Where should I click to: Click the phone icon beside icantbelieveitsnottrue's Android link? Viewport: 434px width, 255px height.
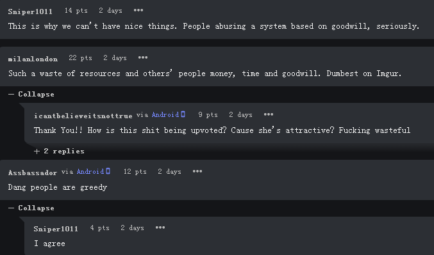tap(183, 114)
